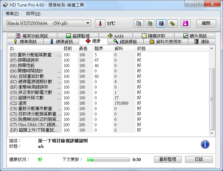223x171 pixels.
Task: Click the thermometer temperature icon
Action: point(100,23)
